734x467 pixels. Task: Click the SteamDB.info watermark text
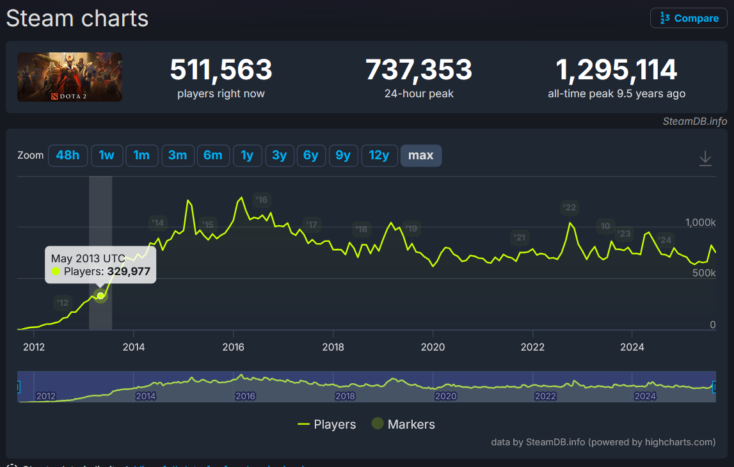point(695,121)
